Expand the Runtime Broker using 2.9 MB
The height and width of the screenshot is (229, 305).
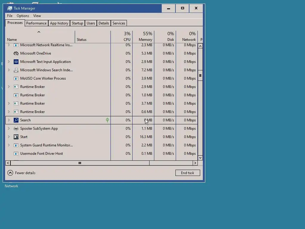click(9, 87)
